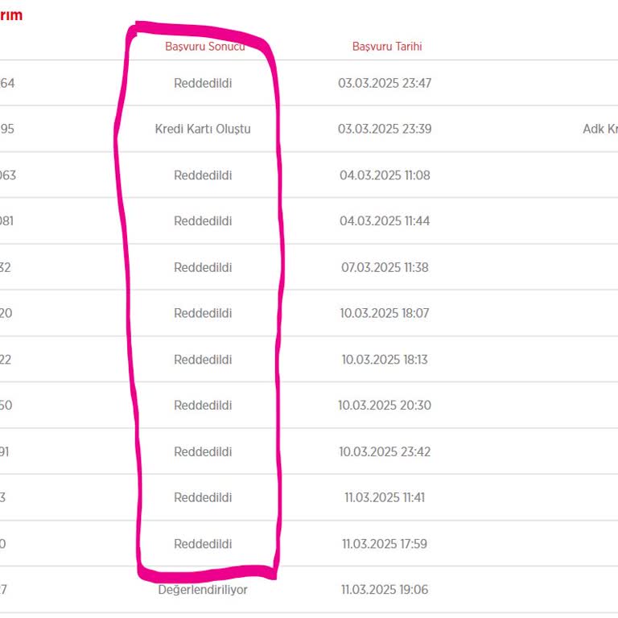This screenshot has height=618, width=618.
Task: Click Reddedildi in the 07.03.2025 11:38 row
Action: point(203,267)
